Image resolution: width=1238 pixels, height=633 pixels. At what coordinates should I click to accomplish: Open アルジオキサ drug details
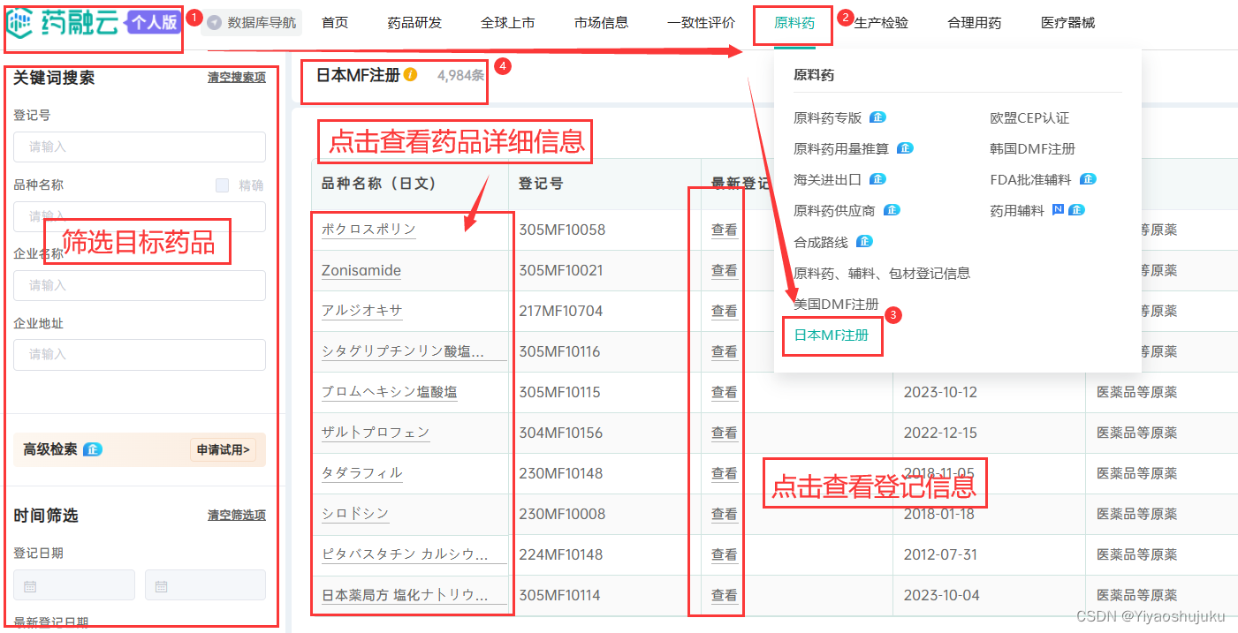362,311
